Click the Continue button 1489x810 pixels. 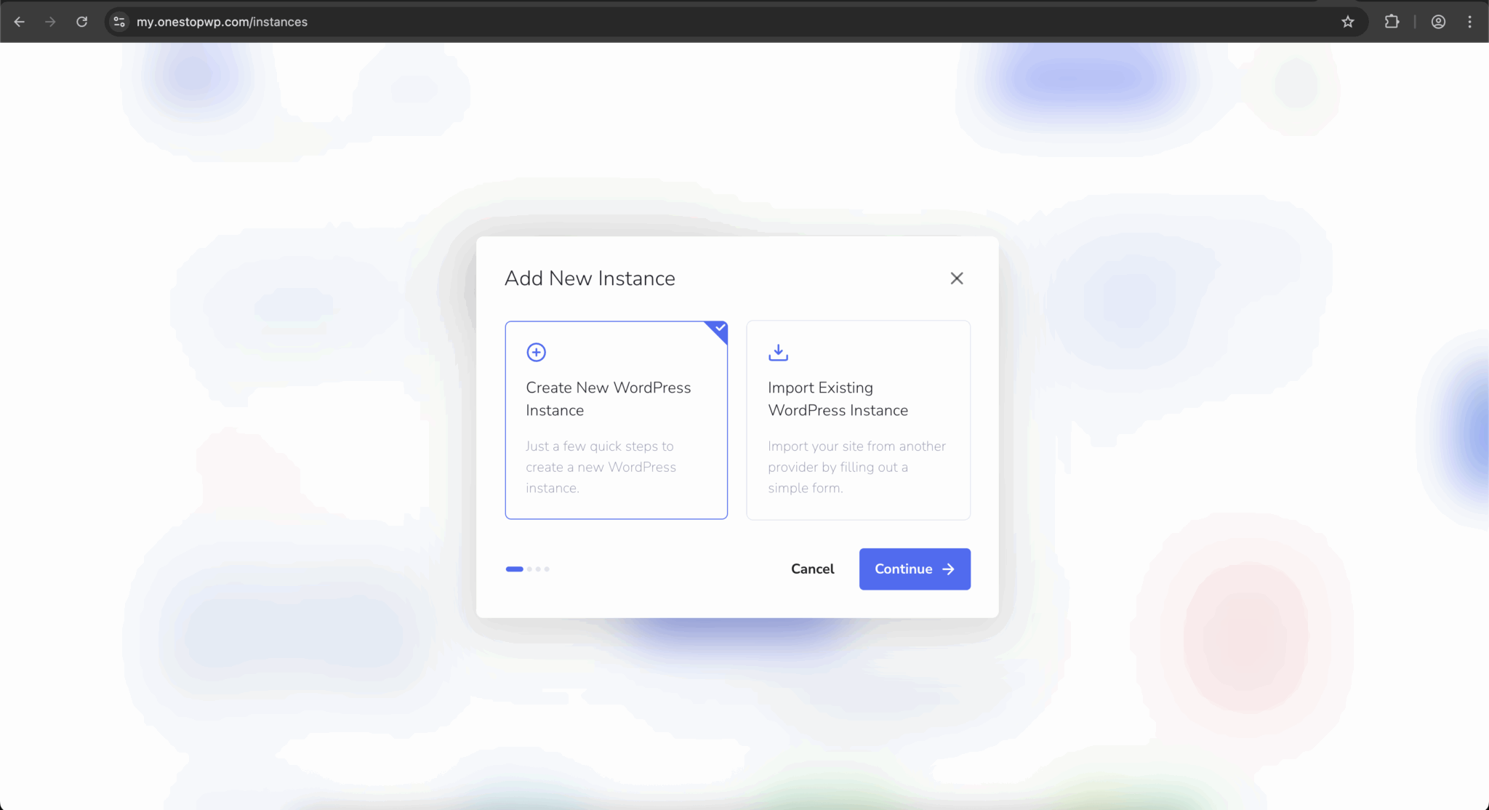[914, 569]
